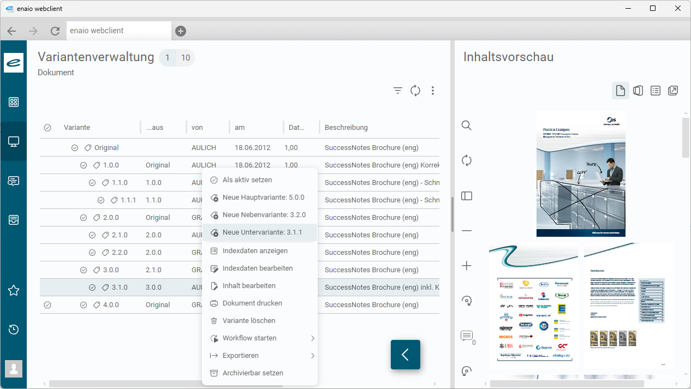Refresh the variant list
The image size is (691, 389).
click(415, 90)
